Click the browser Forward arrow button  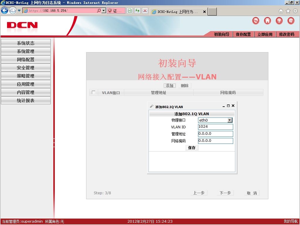(13, 10)
